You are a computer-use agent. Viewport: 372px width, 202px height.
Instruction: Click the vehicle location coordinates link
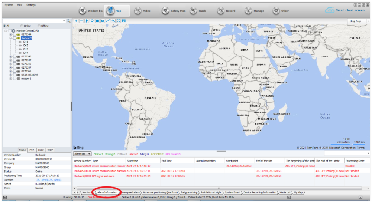coord(48,180)
